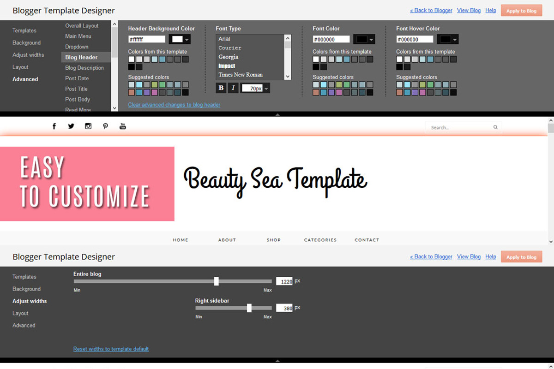Click lower Help link
554x369 pixels.
491,256
